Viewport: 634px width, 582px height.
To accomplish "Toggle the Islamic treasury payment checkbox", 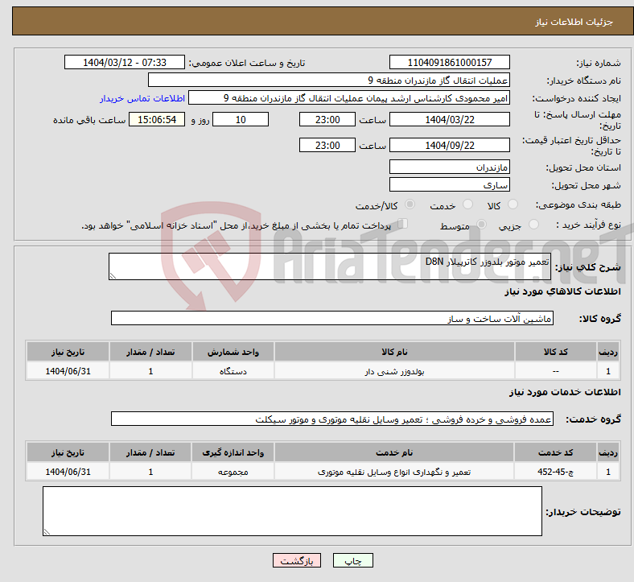I will pyautogui.click(x=402, y=224).
